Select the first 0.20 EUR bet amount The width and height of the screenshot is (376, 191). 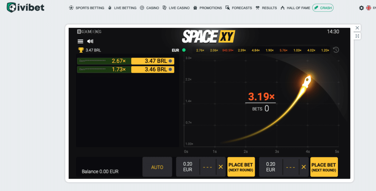(188, 167)
